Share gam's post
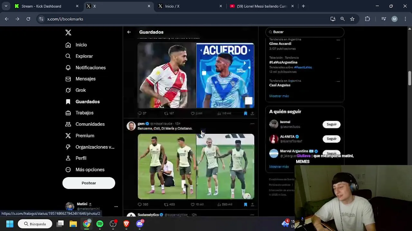412x231 pixels. (252, 204)
